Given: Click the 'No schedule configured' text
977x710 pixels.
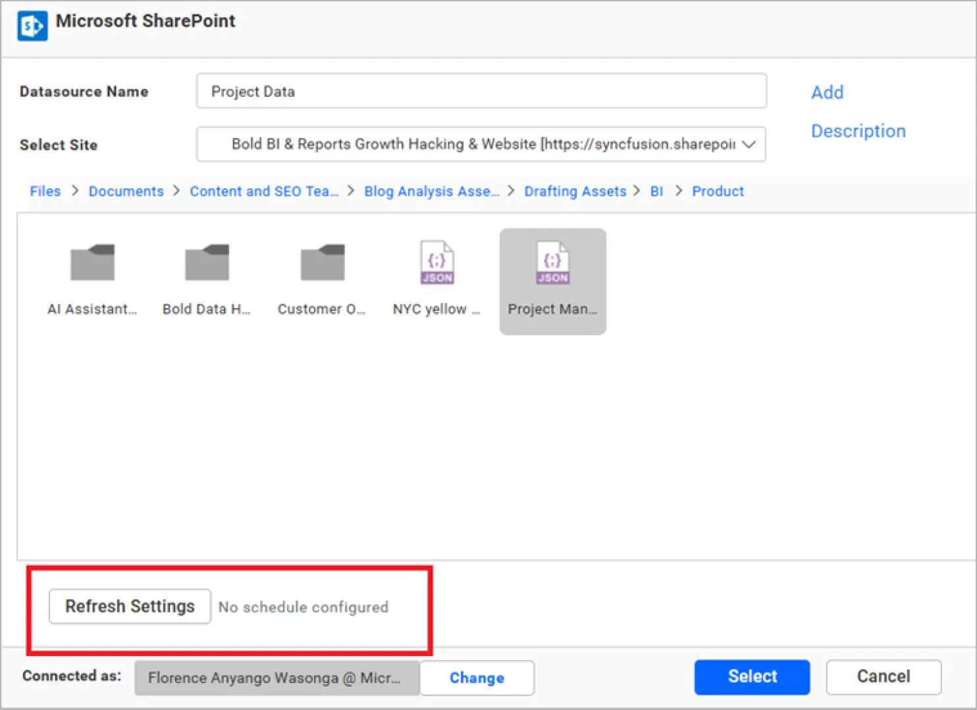Looking at the screenshot, I should click(x=304, y=607).
